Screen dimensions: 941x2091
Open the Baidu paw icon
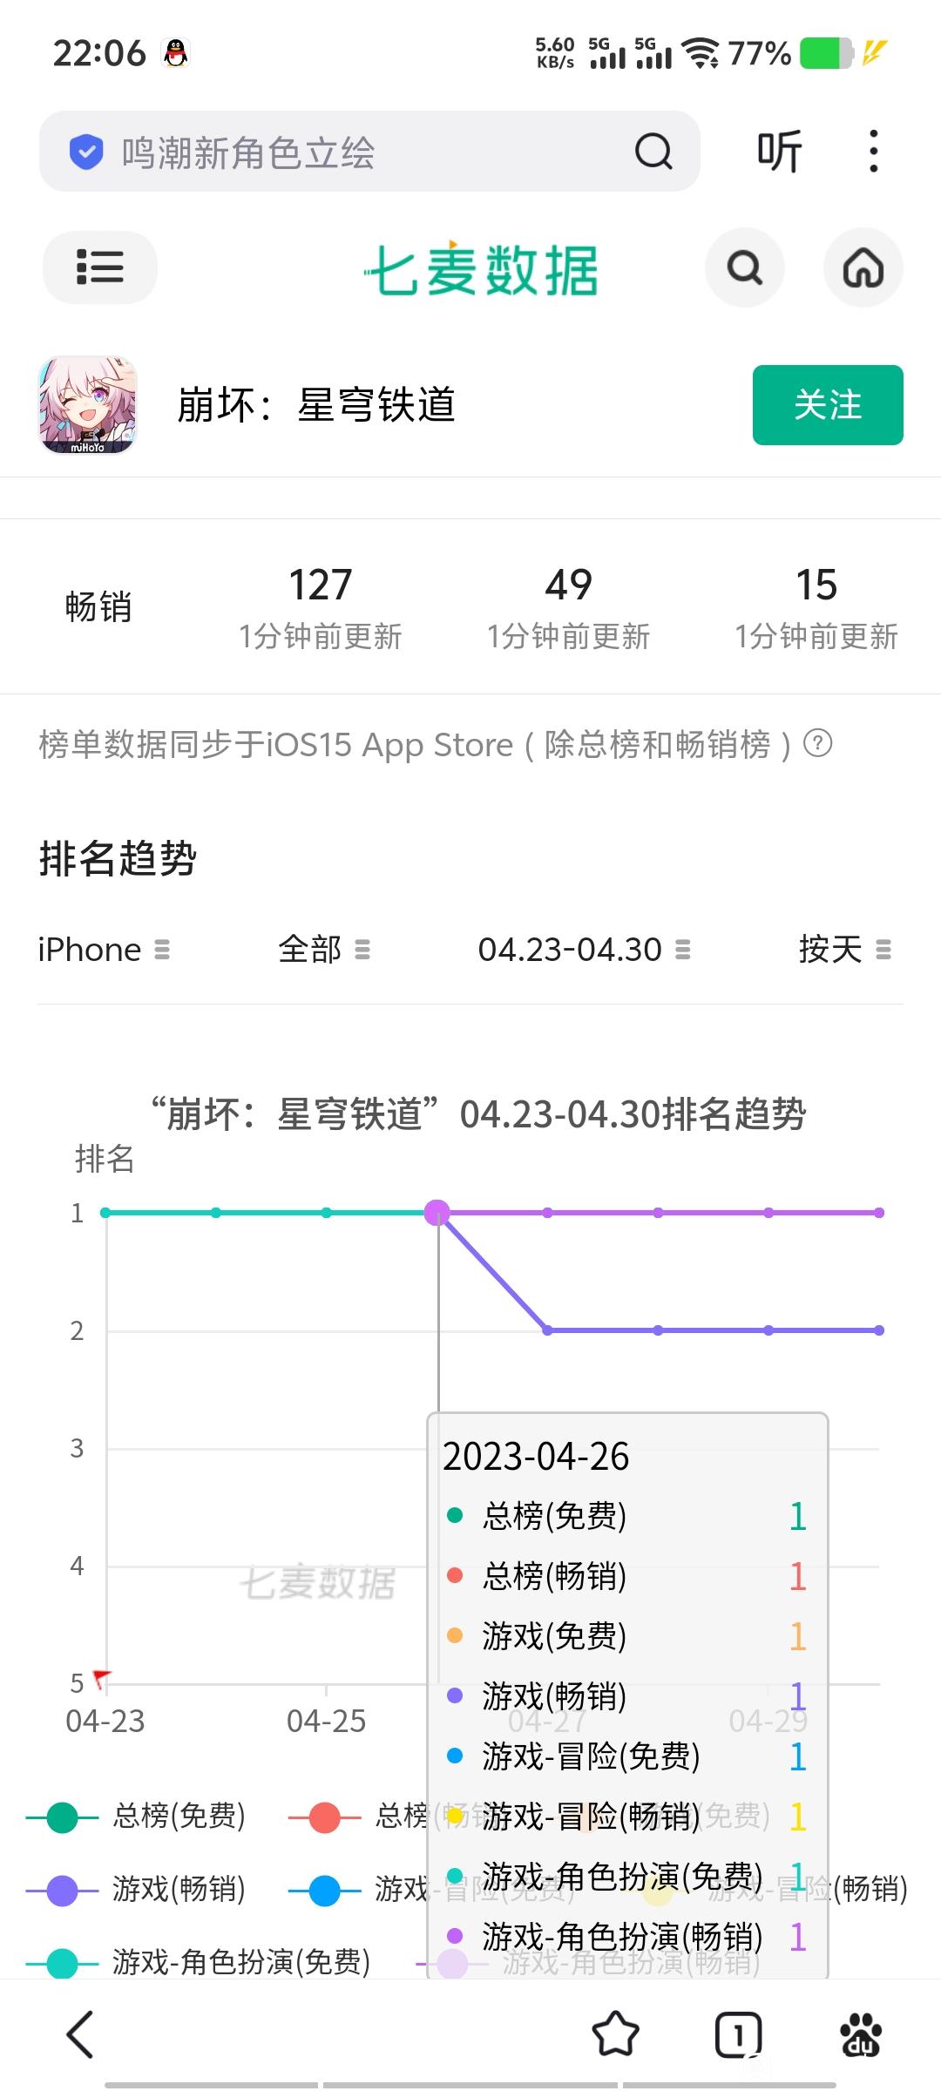pos(860,2034)
